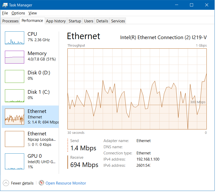The height and width of the screenshot is (193, 216).
Task: Click the Send label
Action: point(74,141)
